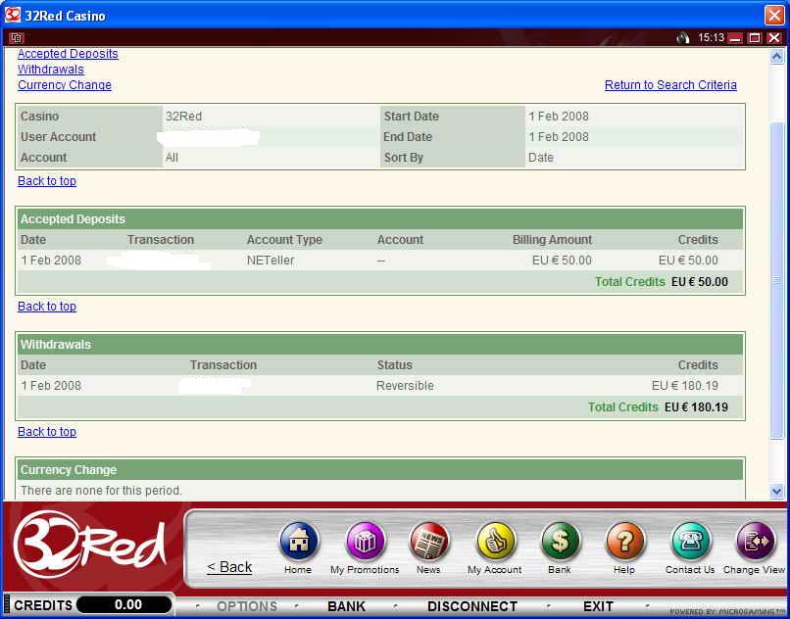Click the scrollbar down arrow
The image size is (790, 619).
coord(776,491)
